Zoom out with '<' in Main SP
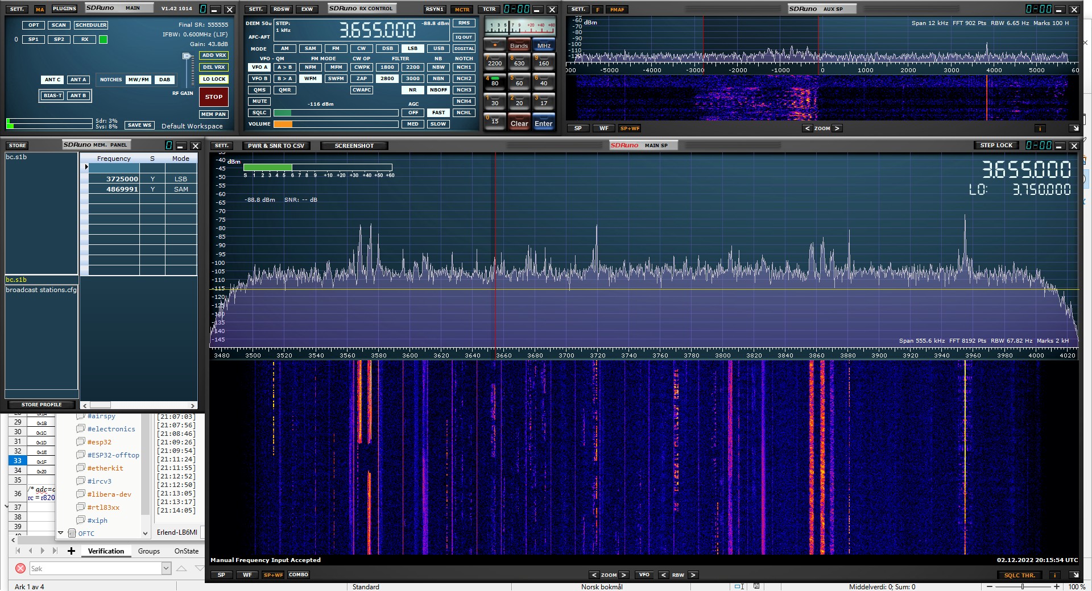 pyautogui.click(x=594, y=575)
